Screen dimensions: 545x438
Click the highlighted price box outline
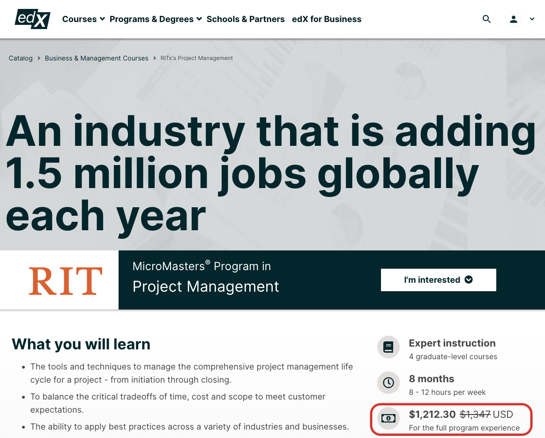pos(451,420)
